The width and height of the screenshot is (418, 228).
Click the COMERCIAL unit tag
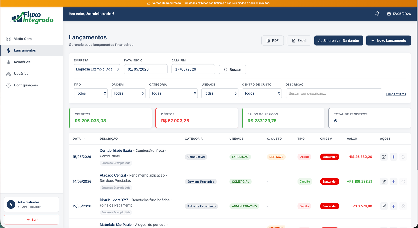tap(240, 182)
